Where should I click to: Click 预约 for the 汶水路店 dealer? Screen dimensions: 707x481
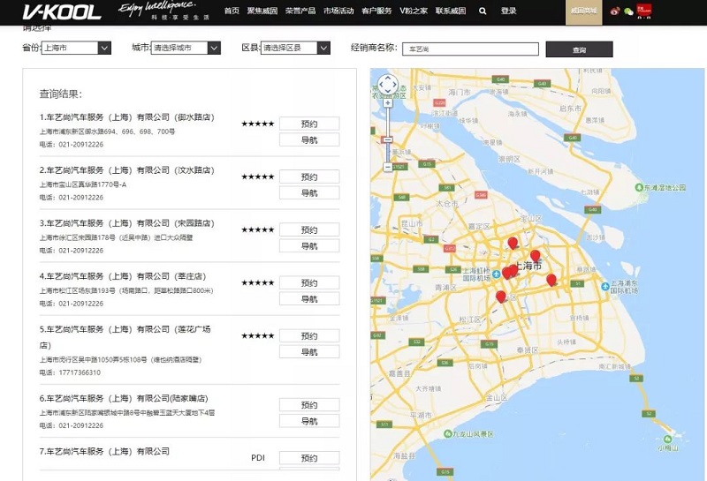309,177
